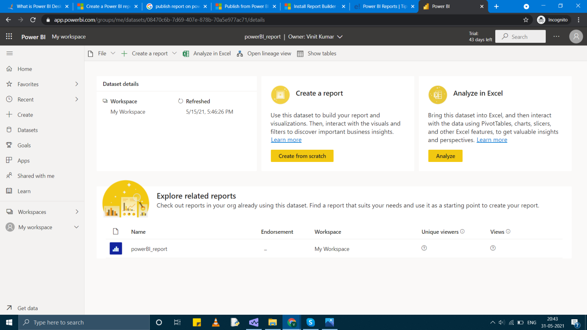Open the Analyze in Excel toolbar icon
The image size is (587, 330).
pyautogui.click(x=186, y=53)
